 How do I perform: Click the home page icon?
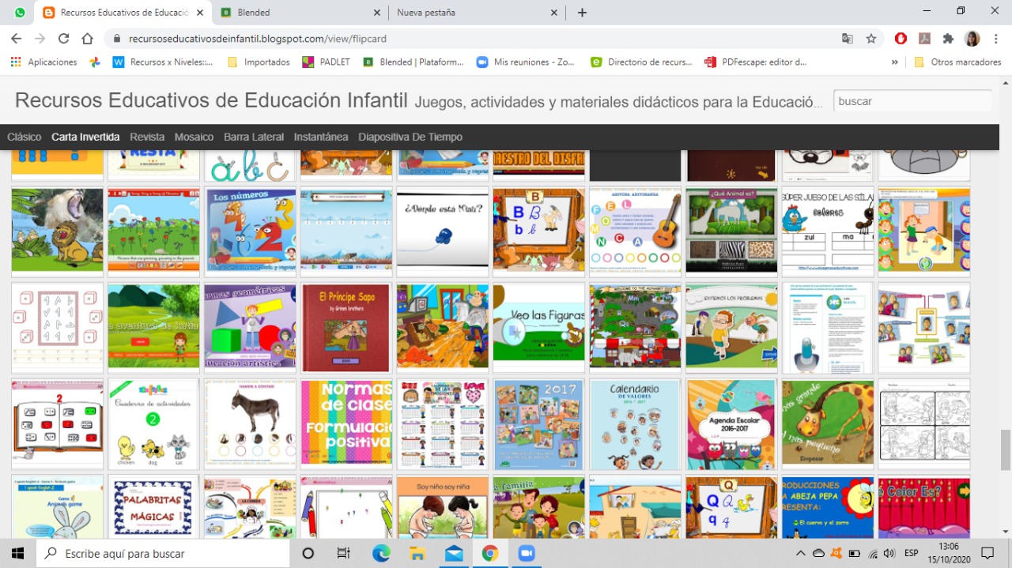(88, 39)
